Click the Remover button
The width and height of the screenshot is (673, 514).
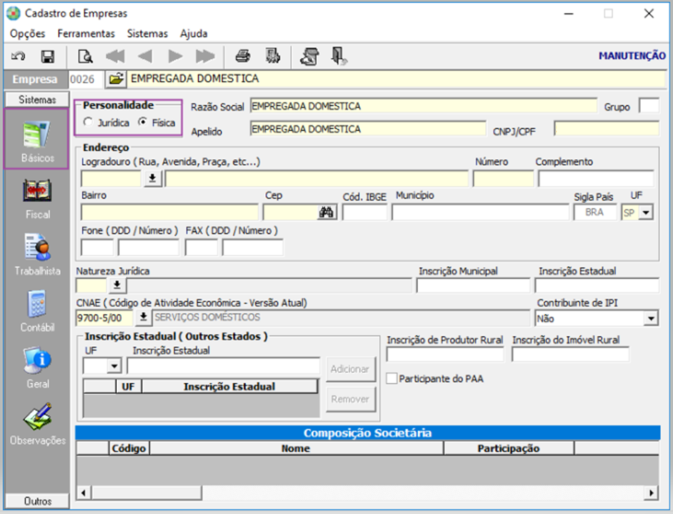(350, 399)
